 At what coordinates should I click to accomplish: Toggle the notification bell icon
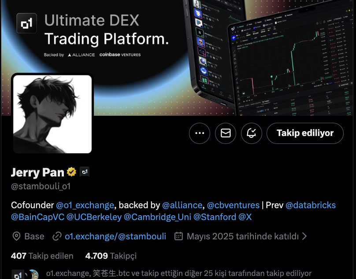[x=251, y=133]
